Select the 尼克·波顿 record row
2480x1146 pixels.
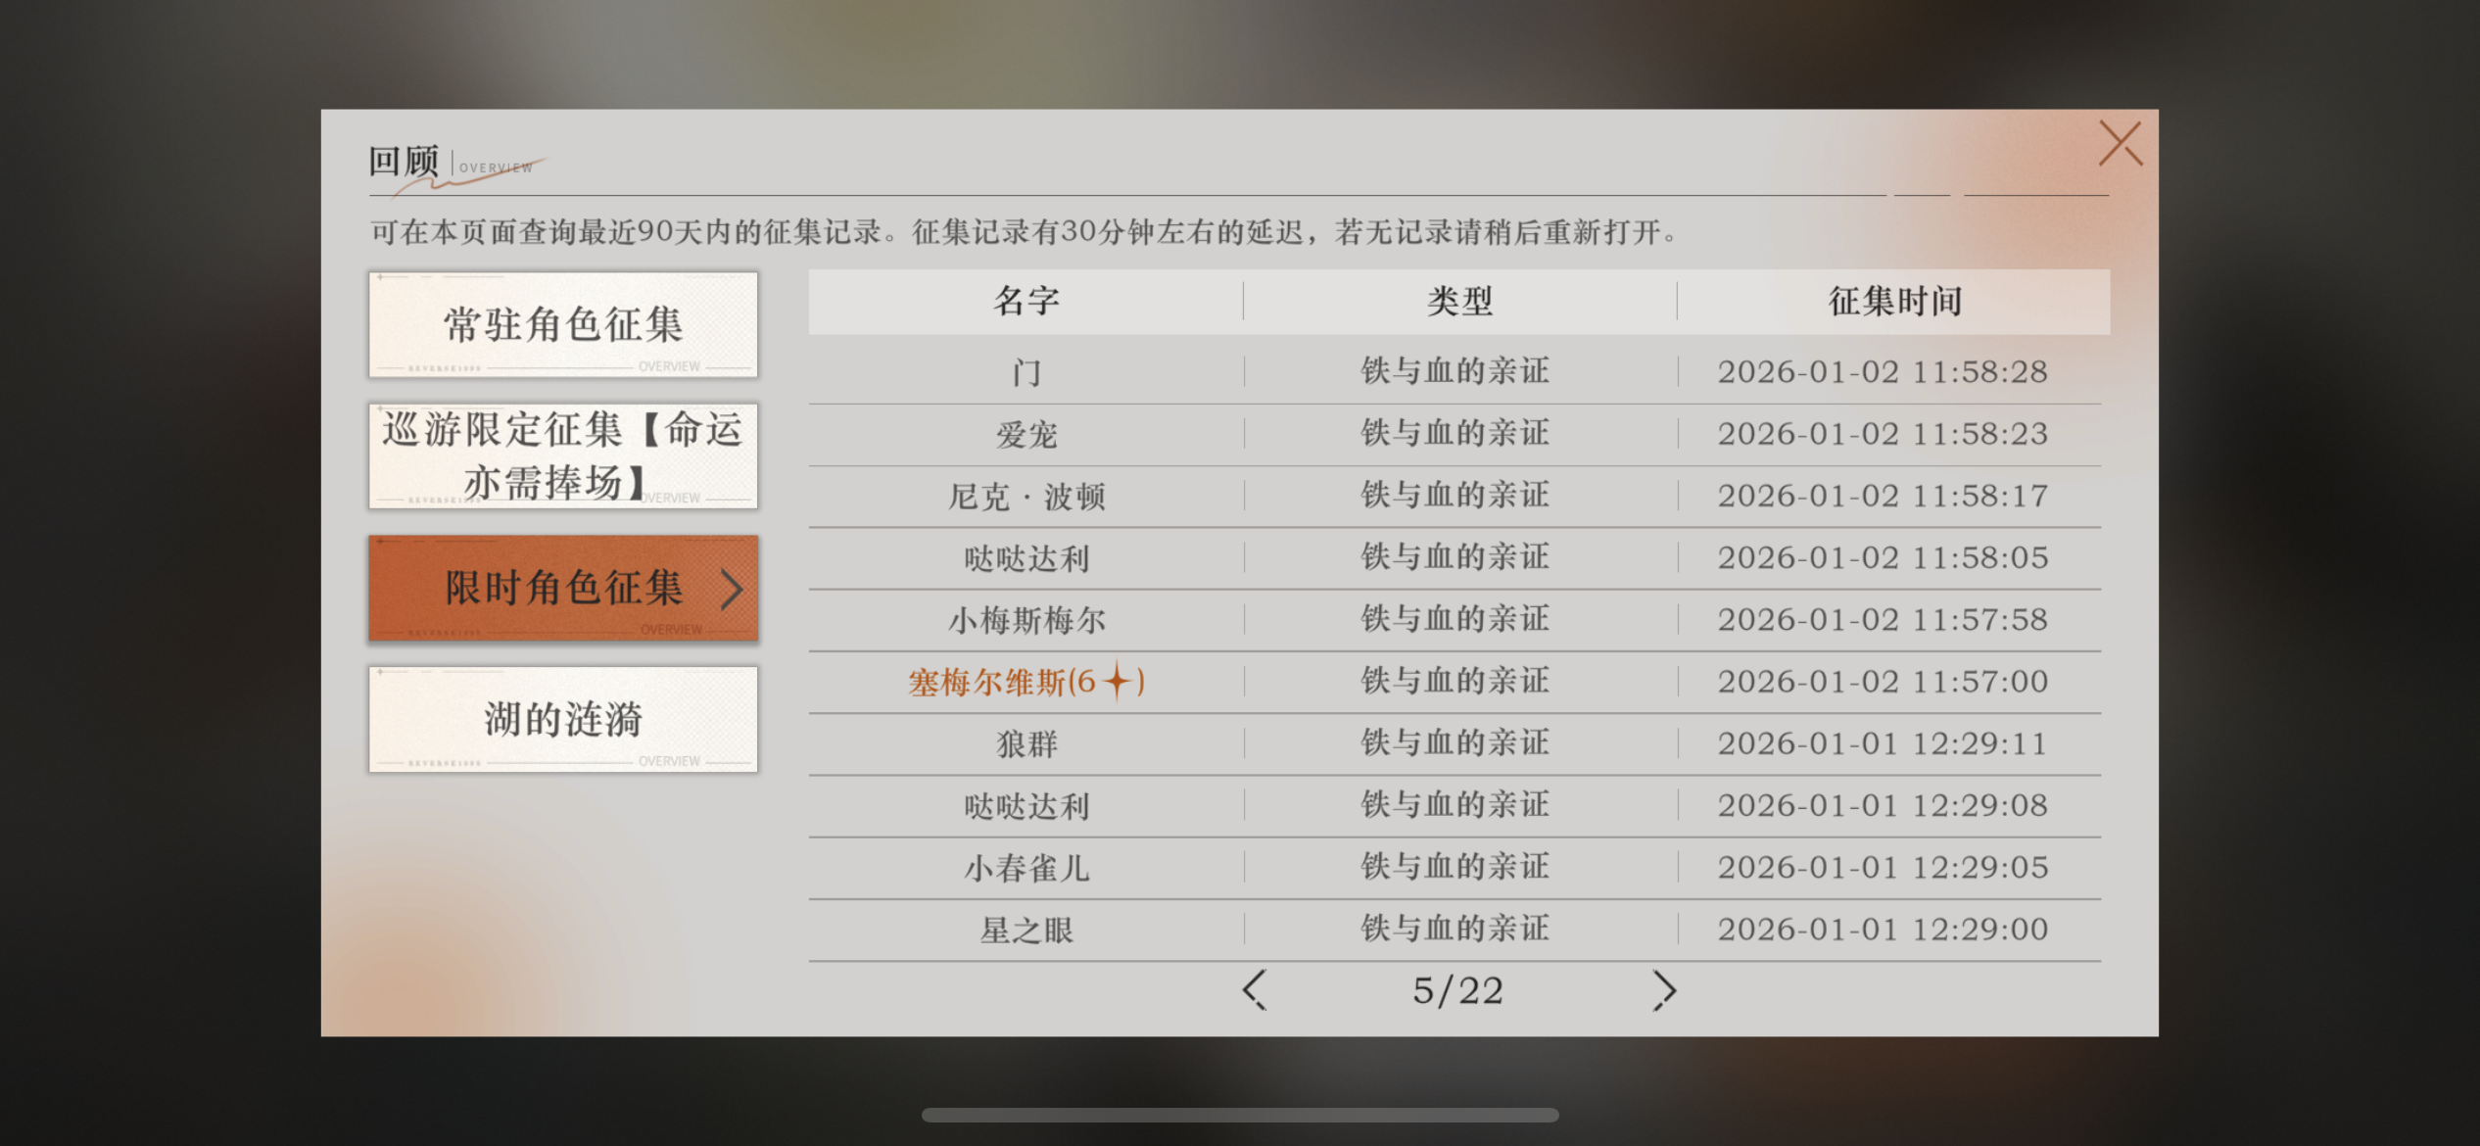[x=1025, y=497]
